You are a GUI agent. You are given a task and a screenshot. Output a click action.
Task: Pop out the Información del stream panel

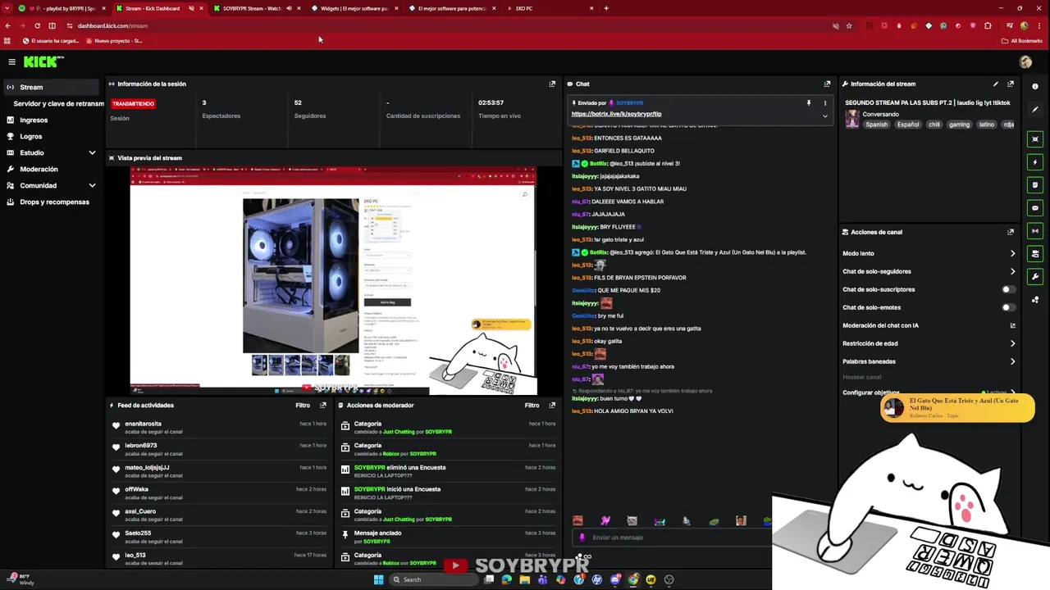[1011, 84]
